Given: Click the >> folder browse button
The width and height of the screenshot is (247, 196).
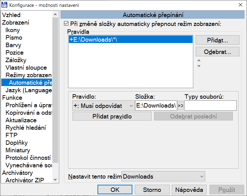Looking at the screenshot, I should click(181, 106).
